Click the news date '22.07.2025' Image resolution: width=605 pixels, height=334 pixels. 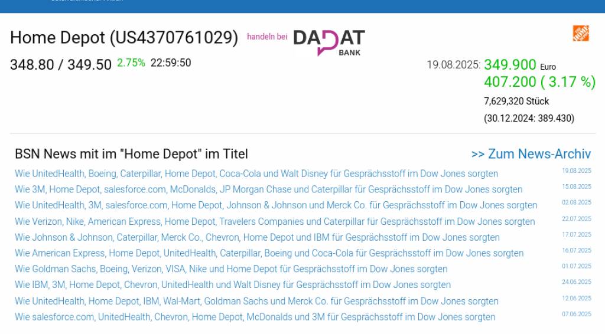[x=577, y=219]
